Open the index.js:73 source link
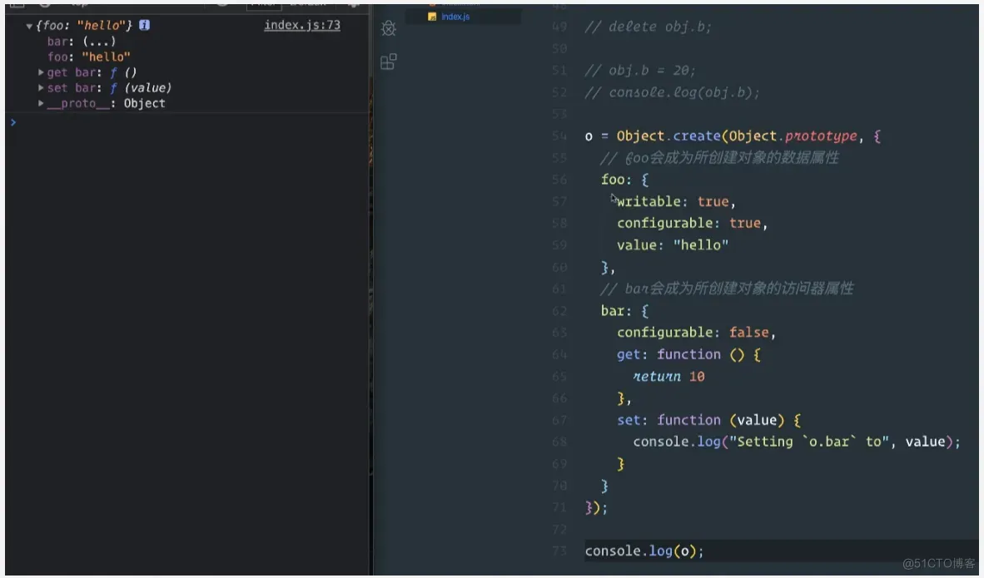The image size is (984, 578). click(x=302, y=25)
